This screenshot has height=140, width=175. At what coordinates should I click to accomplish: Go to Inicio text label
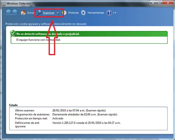point(31,13)
